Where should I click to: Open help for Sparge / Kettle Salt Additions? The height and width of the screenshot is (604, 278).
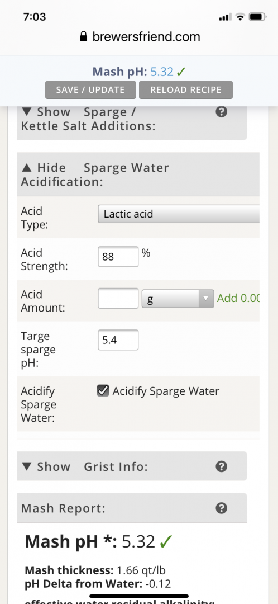click(221, 112)
